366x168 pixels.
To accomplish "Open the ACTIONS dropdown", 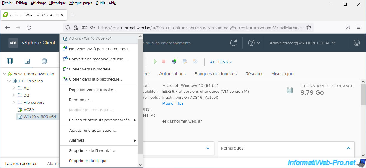I will coord(221,62).
